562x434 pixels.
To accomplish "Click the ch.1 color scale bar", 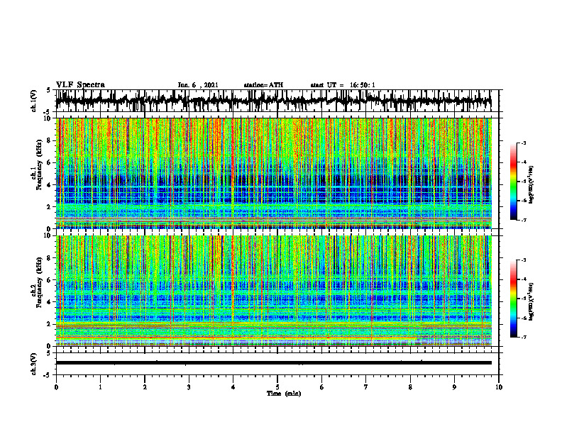I will click(513, 182).
